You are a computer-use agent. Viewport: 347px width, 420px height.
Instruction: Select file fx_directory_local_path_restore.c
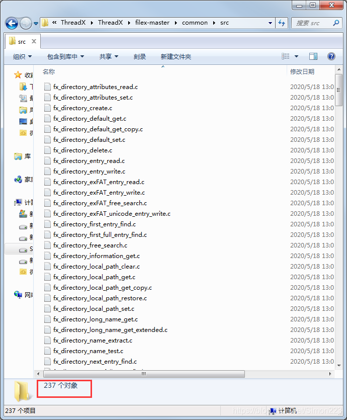100,298
